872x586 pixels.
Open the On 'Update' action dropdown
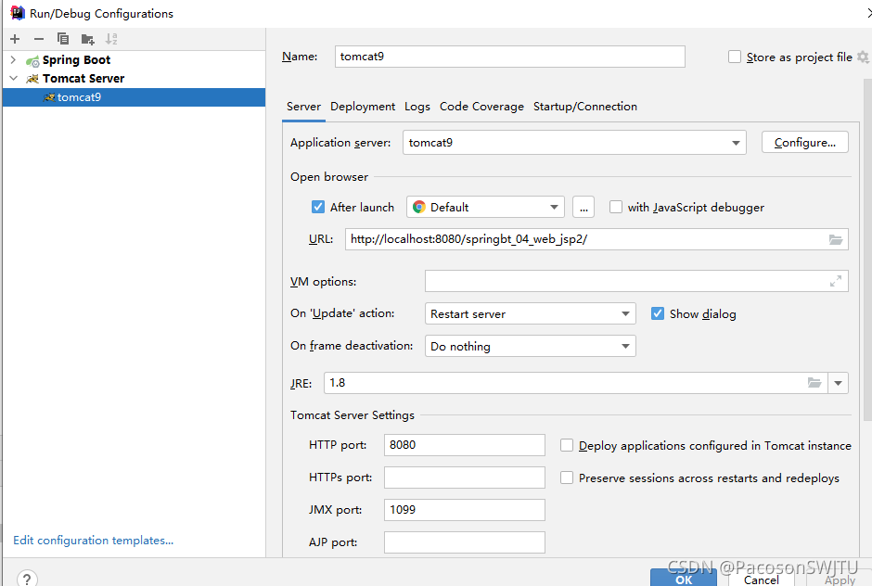530,313
